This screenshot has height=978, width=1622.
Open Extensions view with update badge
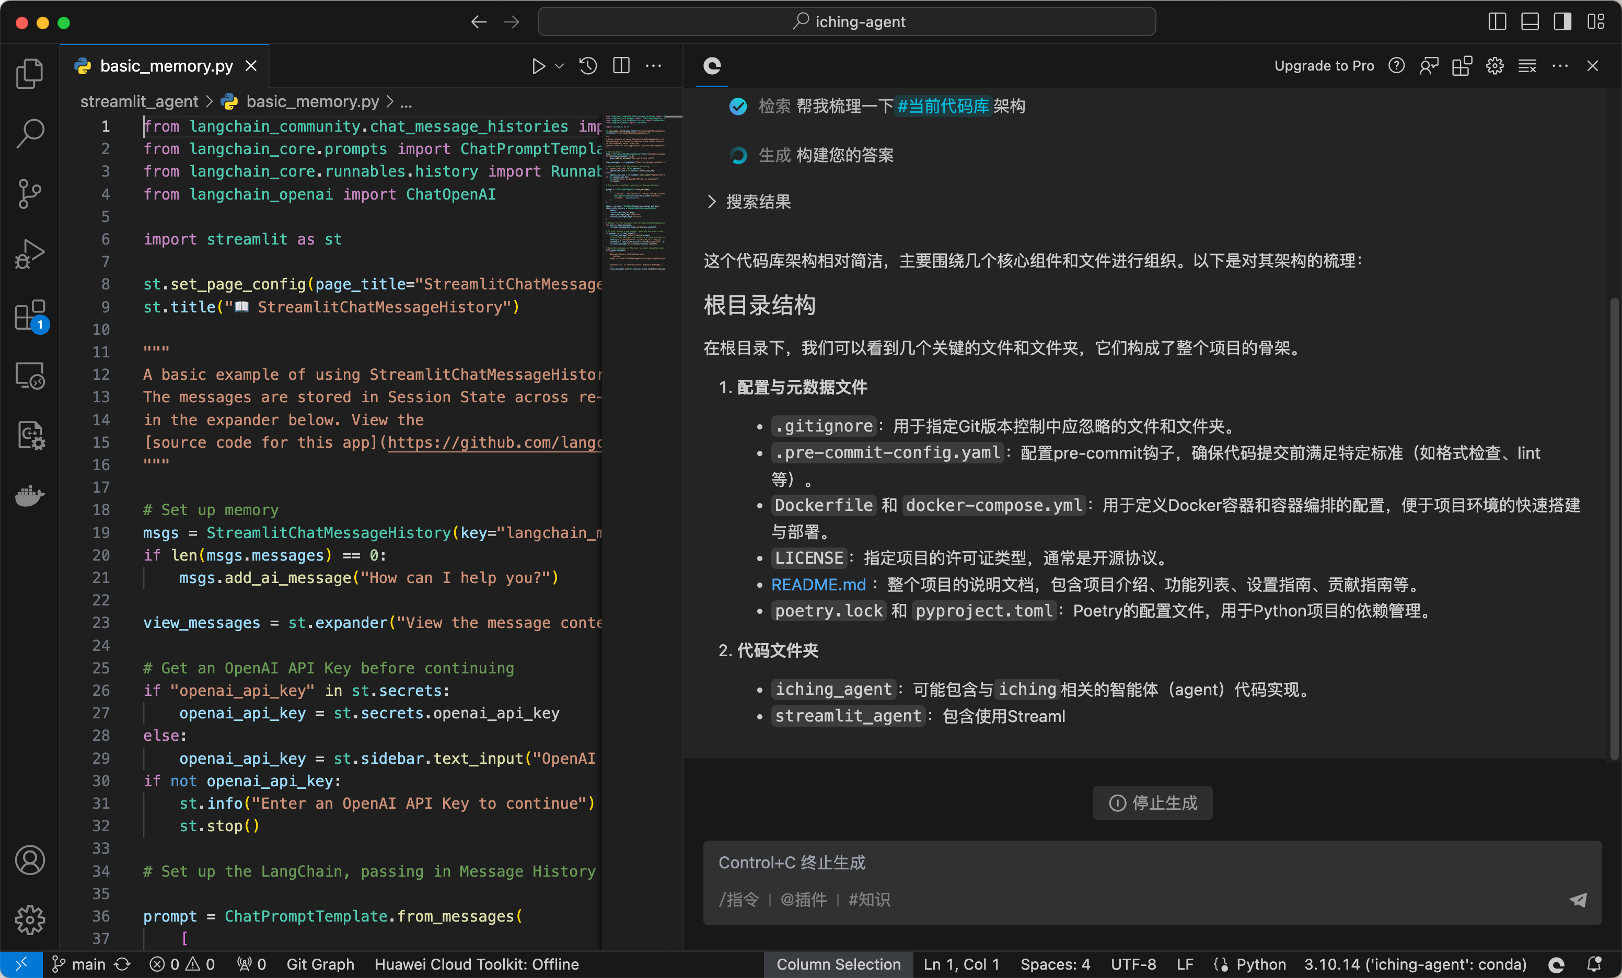[x=30, y=316]
